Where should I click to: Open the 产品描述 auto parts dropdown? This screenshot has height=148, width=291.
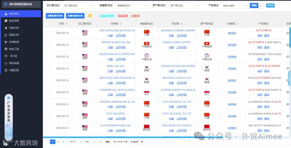[x=235, y=6]
